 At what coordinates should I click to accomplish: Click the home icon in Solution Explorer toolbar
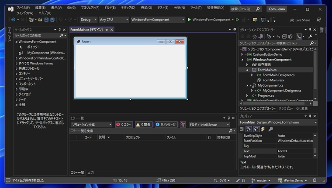coord(255,37)
